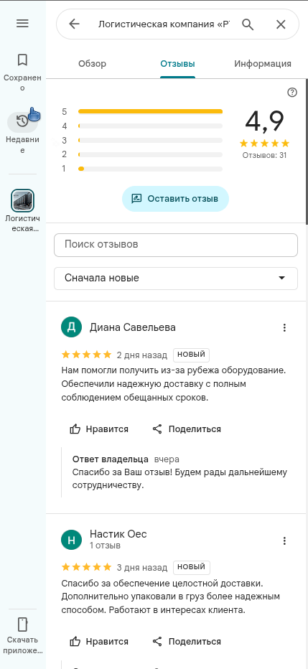The width and height of the screenshot is (308, 669).
Task: Open the Recents history icon
Action: coord(22,122)
